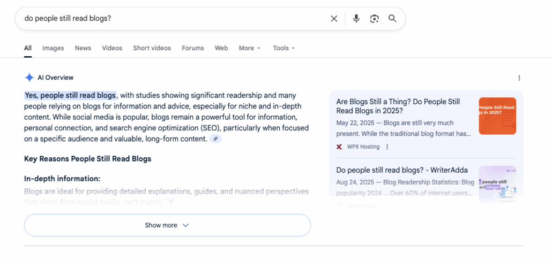This screenshot has height=261, width=552.
Task: Switch to the News tab
Action: click(83, 48)
